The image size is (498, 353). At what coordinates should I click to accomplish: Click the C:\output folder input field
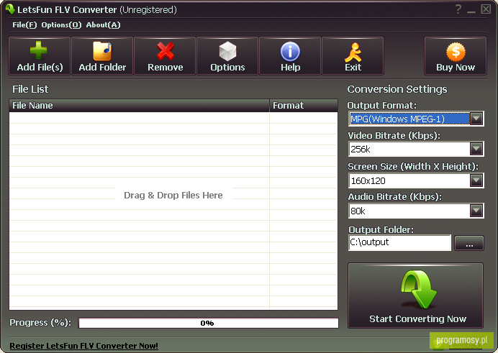(399, 242)
